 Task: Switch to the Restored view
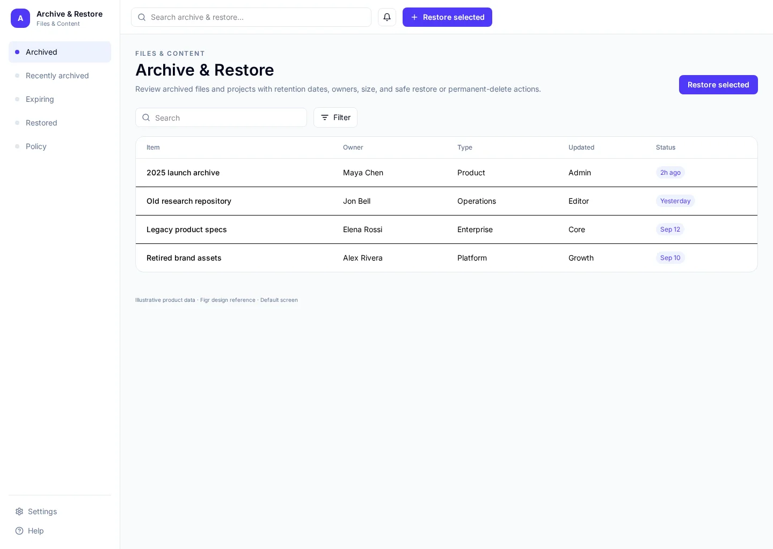[x=60, y=123]
